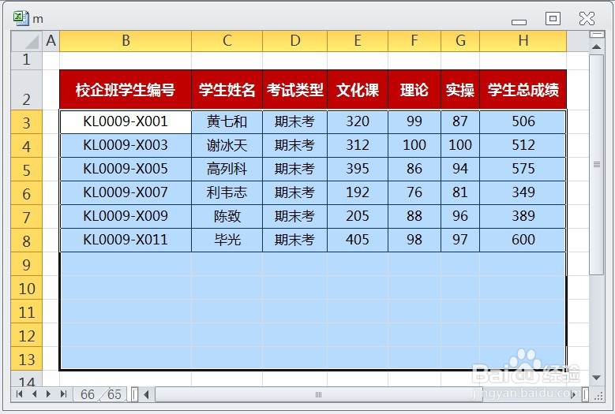Select column C header
The height and width of the screenshot is (414, 615).
(227, 41)
